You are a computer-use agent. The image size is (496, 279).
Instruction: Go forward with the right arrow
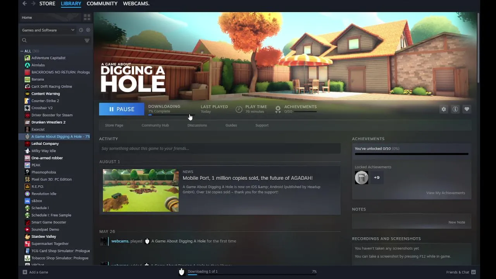tap(33, 3)
